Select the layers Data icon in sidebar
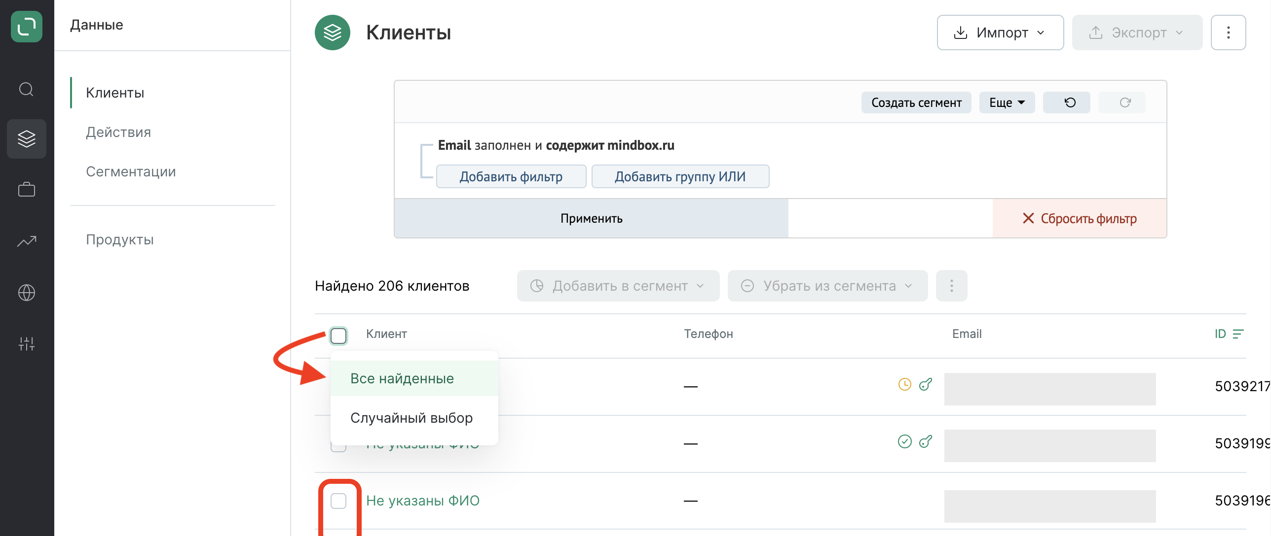Image resolution: width=1271 pixels, height=536 pixels. [x=27, y=139]
